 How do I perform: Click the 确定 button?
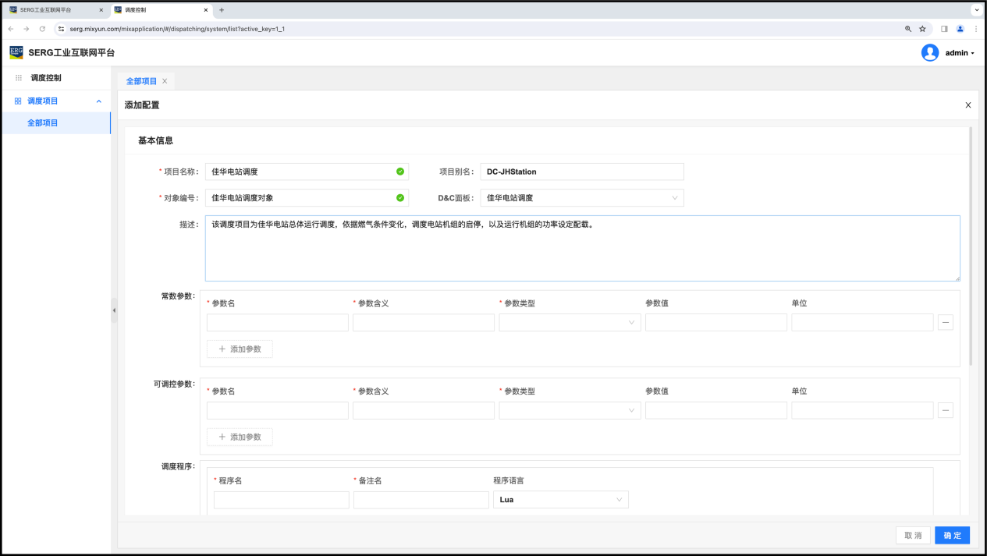point(952,536)
